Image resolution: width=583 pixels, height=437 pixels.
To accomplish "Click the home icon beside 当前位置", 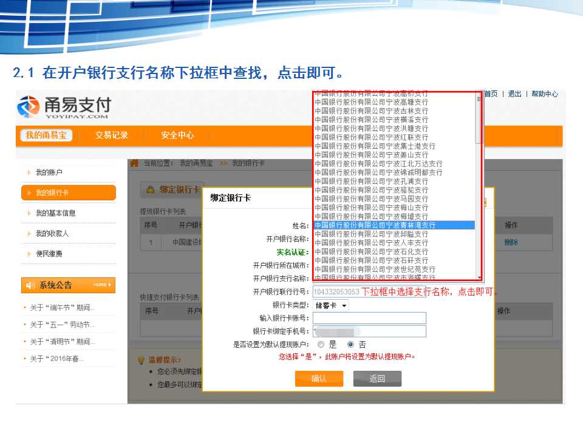I will point(134,163).
